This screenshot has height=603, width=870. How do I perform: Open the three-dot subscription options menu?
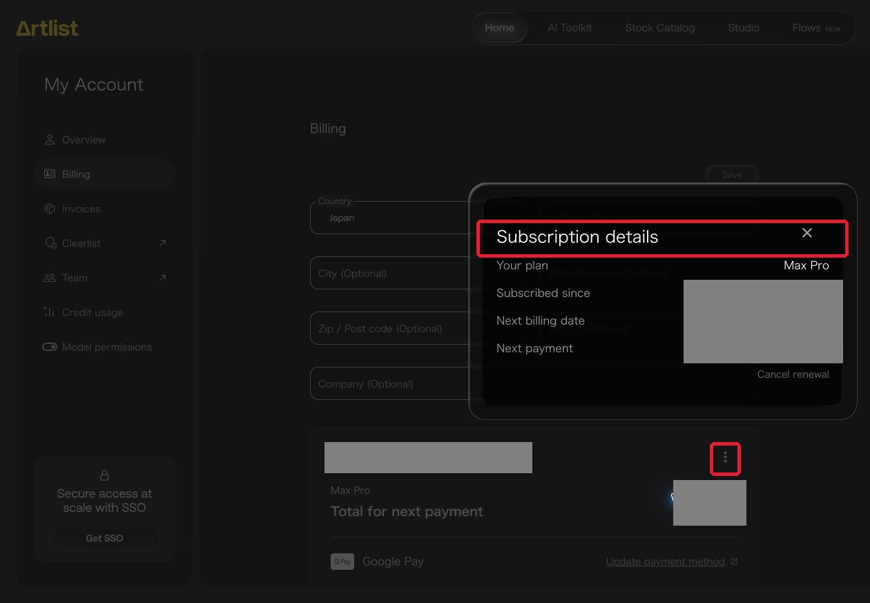(725, 457)
